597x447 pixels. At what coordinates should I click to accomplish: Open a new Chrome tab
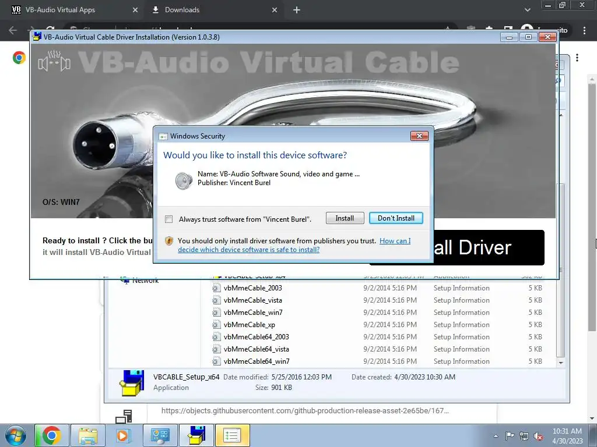(297, 10)
